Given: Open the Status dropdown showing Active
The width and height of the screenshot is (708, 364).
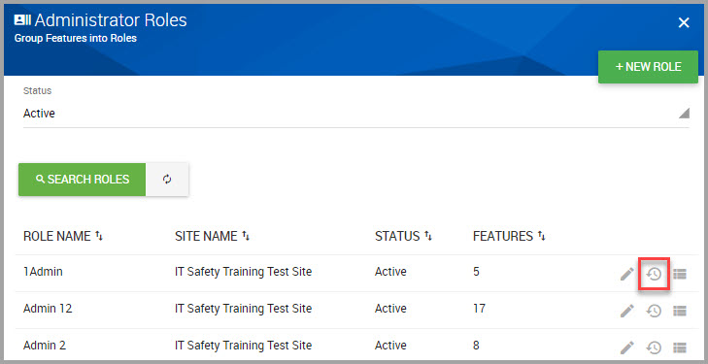Looking at the screenshot, I should pyautogui.click(x=356, y=114).
